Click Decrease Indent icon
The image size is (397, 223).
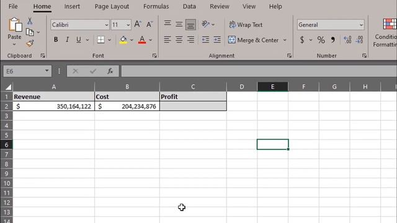205,40
